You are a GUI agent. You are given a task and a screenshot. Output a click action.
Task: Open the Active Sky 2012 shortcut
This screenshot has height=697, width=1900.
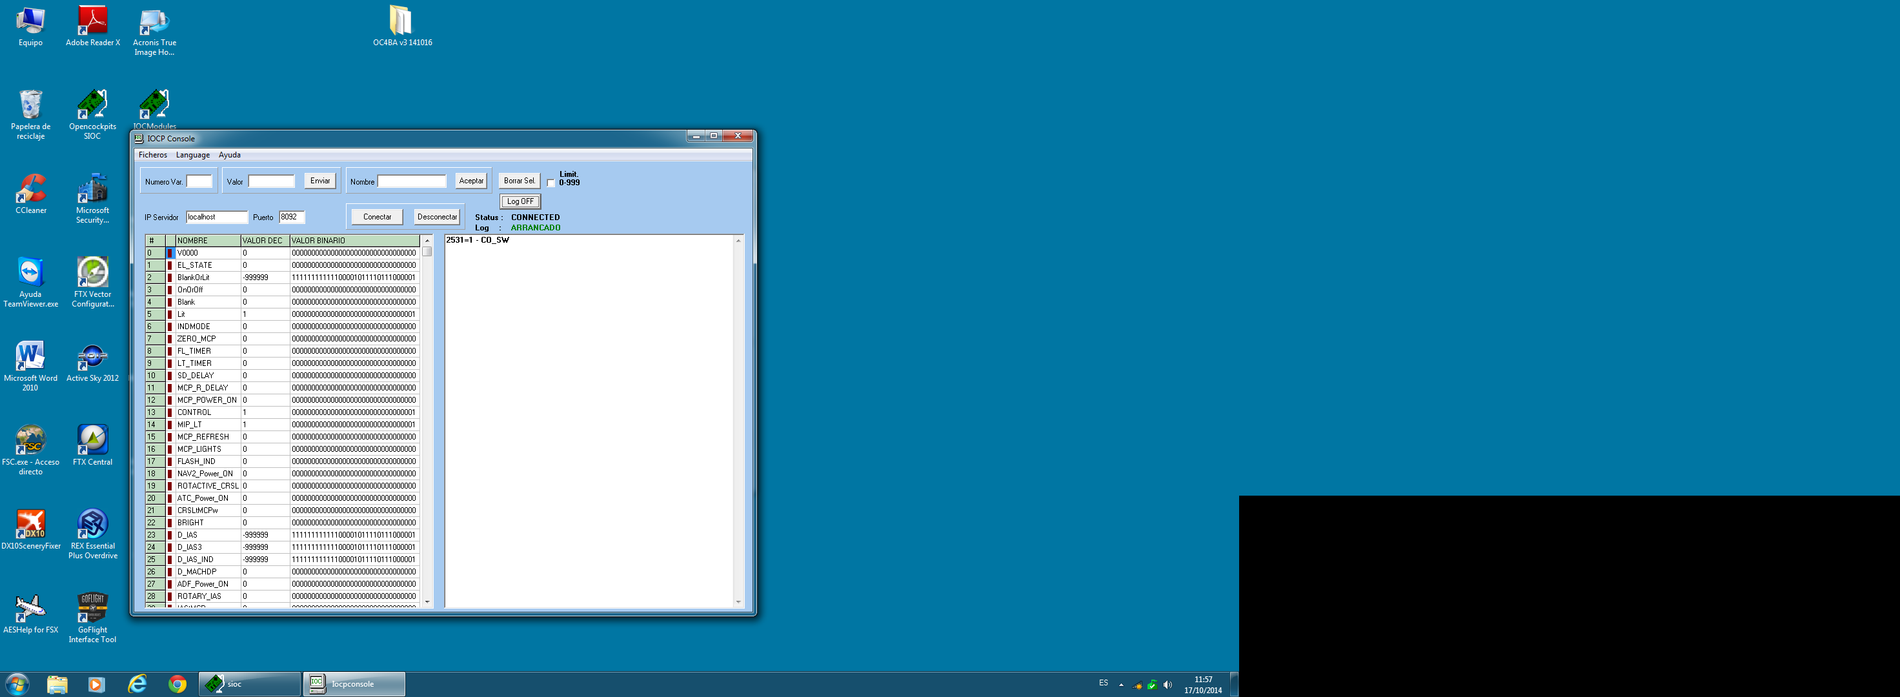(92, 358)
